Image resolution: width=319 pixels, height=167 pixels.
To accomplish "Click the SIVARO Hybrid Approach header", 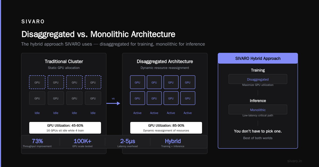I will click(258, 58).
